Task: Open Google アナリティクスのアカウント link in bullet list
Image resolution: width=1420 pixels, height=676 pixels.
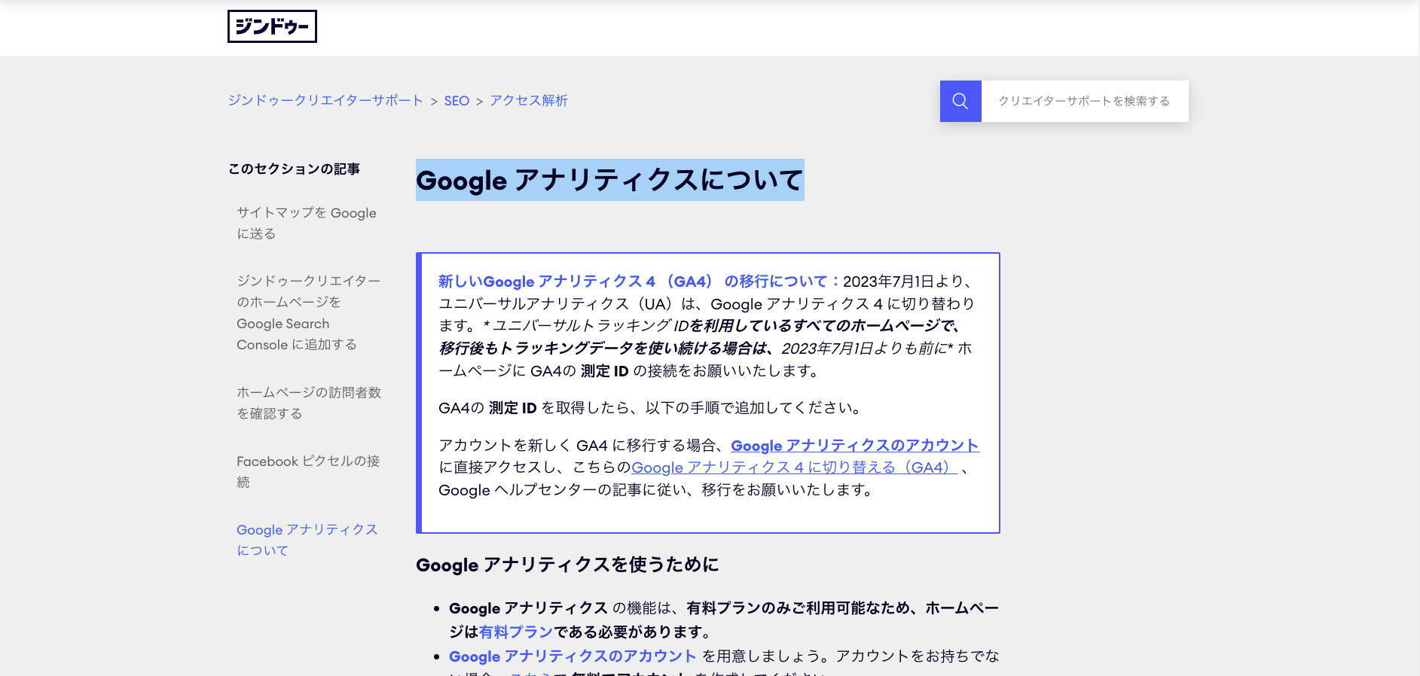Action: tap(573, 656)
